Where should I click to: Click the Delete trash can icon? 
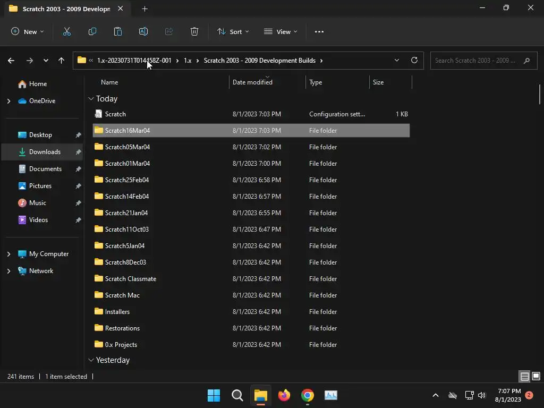pyautogui.click(x=194, y=31)
